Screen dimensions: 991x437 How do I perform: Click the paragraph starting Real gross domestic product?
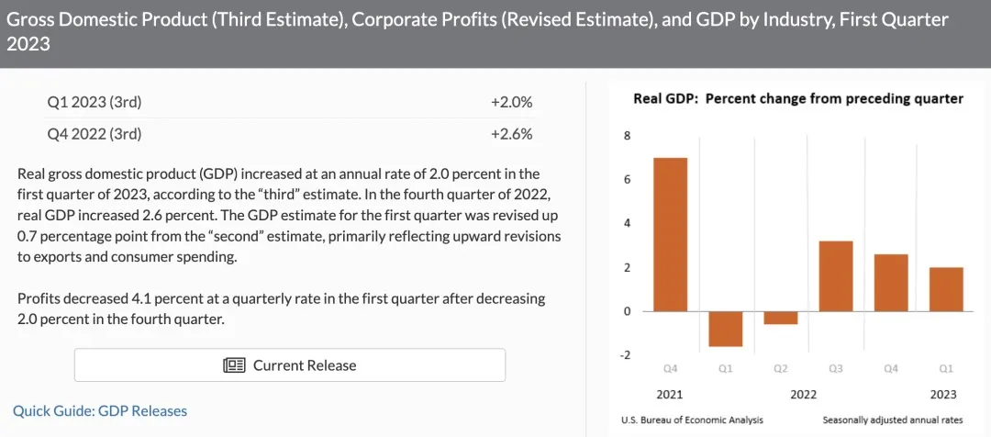289,216
